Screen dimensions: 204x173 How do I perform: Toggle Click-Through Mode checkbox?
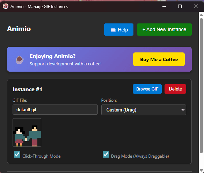point(17,154)
